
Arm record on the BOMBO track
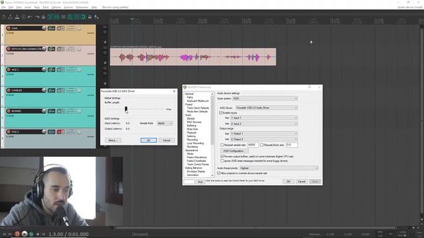coord(9,111)
